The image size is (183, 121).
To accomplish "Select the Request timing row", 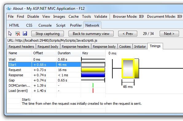I will [x=56, y=70].
